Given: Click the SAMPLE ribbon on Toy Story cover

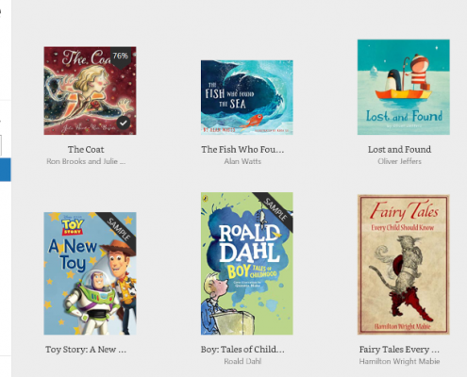Looking at the screenshot, I should (x=119, y=229).
